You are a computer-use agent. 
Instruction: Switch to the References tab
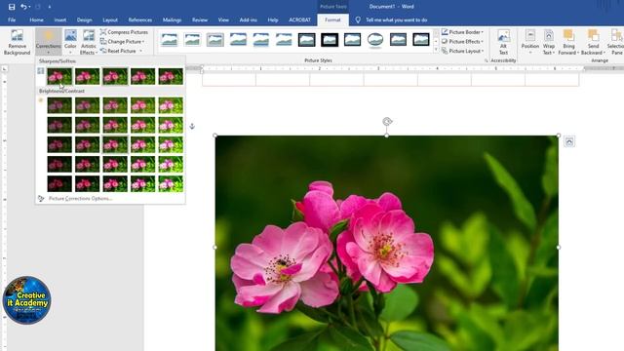(140, 19)
